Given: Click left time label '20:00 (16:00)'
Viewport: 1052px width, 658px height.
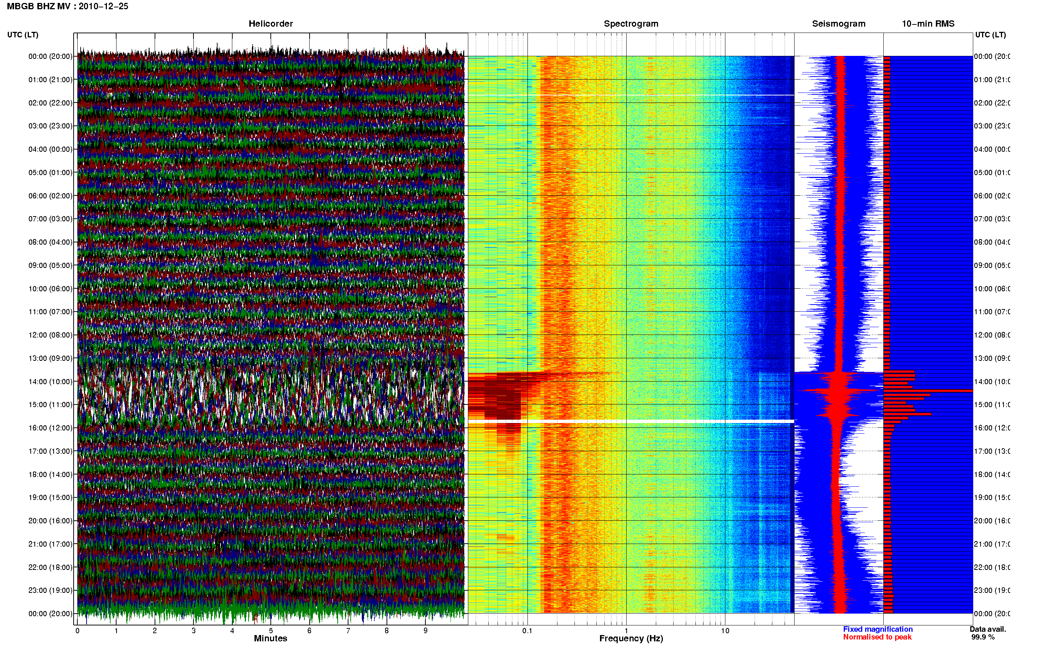Looking at the screenshot, I should pyautogui.click(x=50, y=521).
